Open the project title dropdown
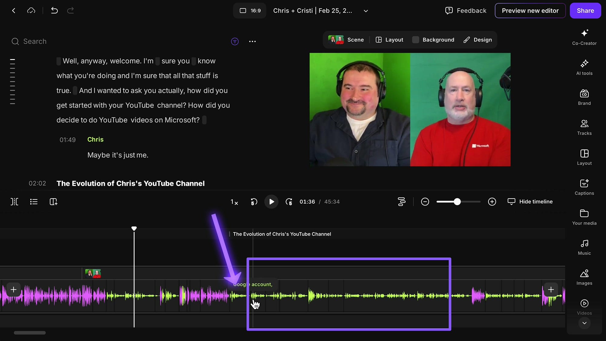The width and height of the screenshot is (606, 341). [365, 11]
